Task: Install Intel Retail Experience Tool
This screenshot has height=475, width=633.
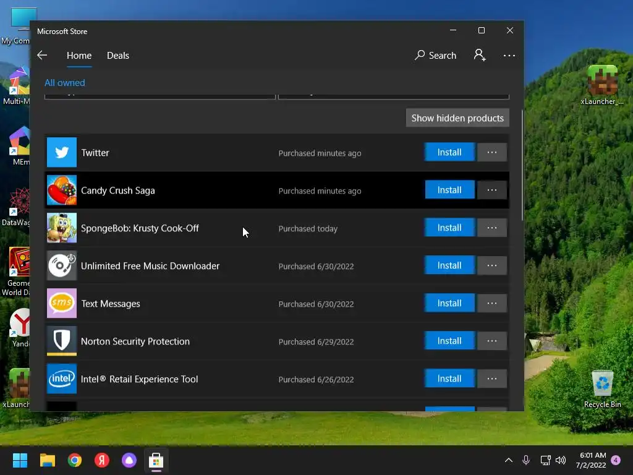Action: 450,379
